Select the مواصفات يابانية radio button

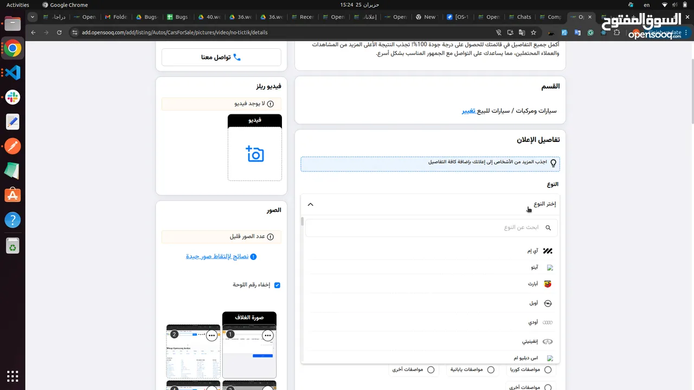tap(491, 370)
